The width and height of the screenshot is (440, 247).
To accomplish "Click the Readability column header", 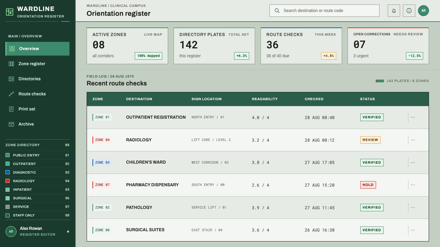I will pos(265,99).
